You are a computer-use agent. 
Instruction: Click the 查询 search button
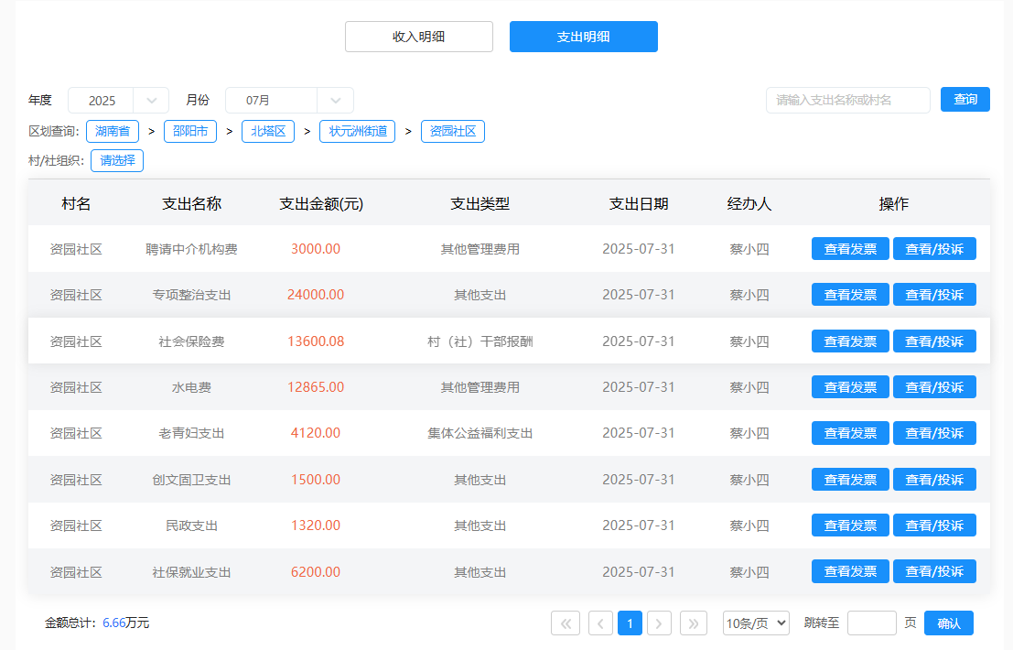coord(965,100)
